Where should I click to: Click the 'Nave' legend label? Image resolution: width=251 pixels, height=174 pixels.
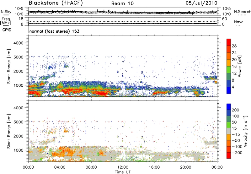239,22
